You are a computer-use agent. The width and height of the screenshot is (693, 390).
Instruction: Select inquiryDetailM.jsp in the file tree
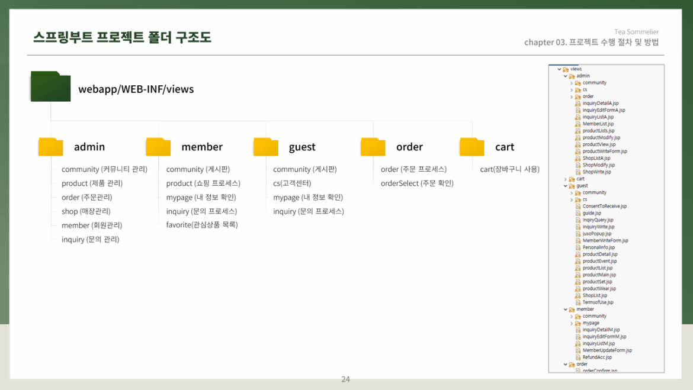click(x=601, y=330)
